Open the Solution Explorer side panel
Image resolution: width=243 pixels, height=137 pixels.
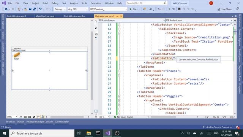tap(240, 37)
